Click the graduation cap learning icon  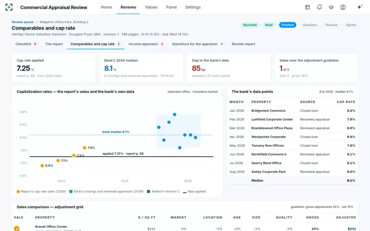pyautogui.click(x=331, y=7)
